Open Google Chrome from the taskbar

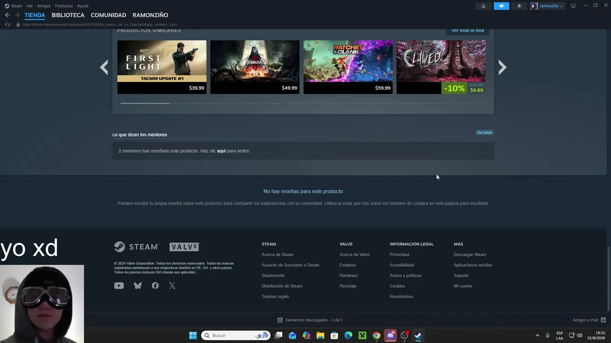click(376, 335)
